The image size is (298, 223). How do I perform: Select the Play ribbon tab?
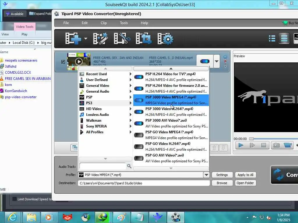(24, 34)
